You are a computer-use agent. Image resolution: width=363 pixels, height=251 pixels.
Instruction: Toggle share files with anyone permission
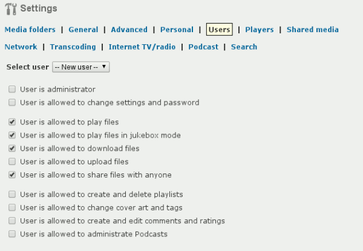(12, 175)
